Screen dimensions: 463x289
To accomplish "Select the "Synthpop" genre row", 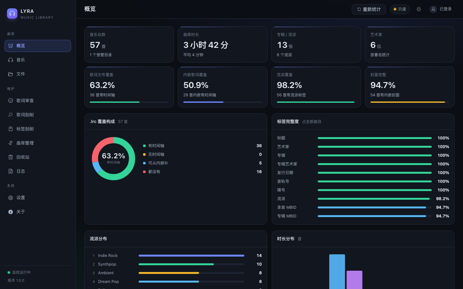I will point(176,264).
